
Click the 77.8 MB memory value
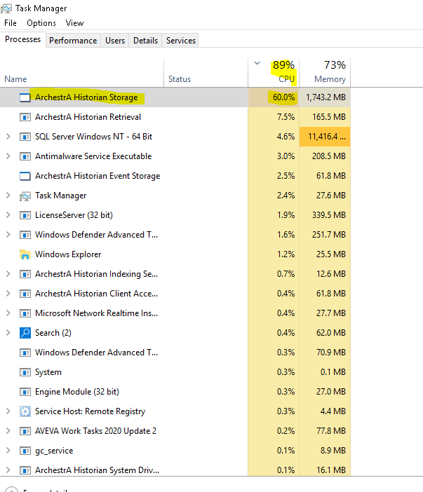click(331, 431)
